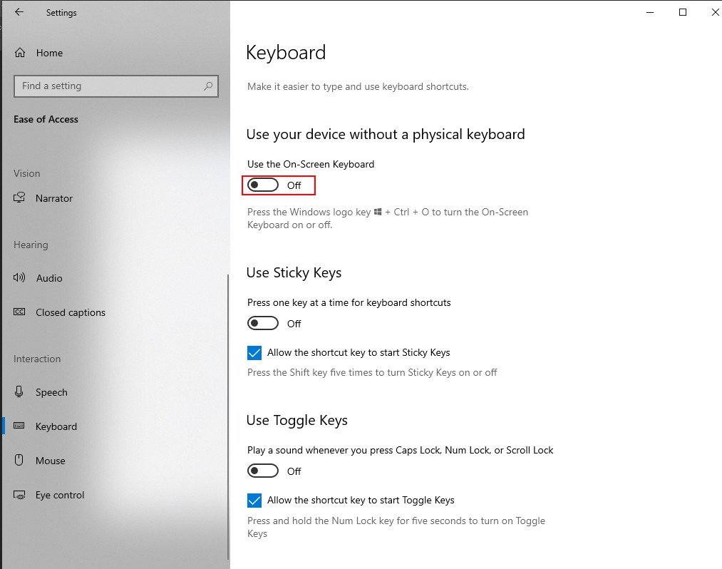Screen dimensions: 722x569
Task: Select the Closed captions icon
Action: tap(20, 312)
